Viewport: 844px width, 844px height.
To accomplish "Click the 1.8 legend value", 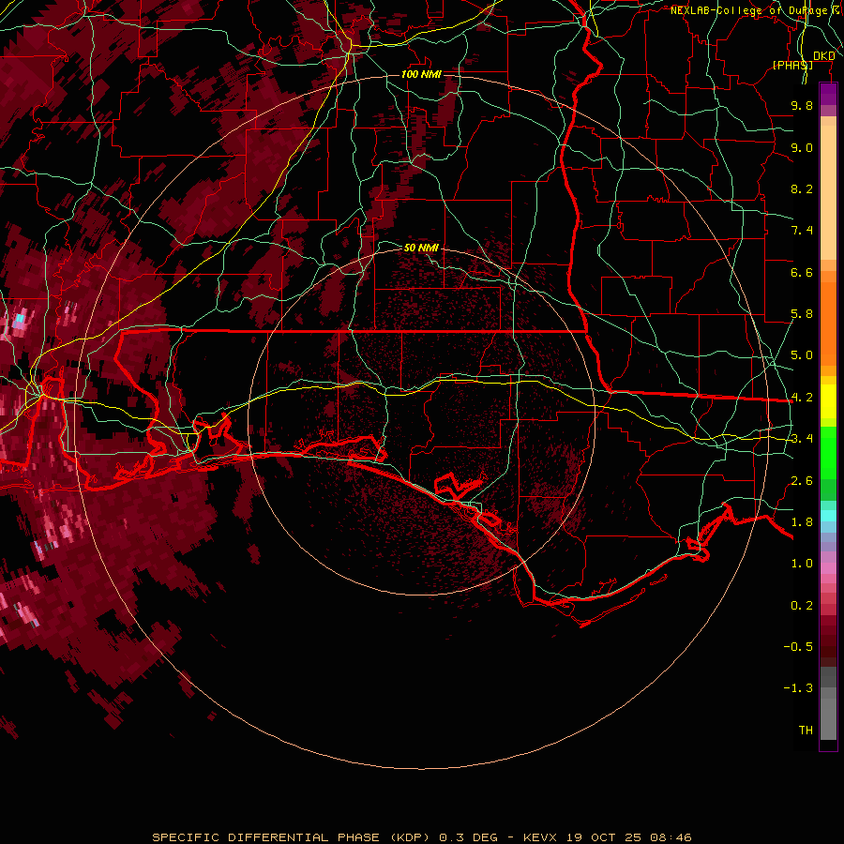I will [x=802, y=522].
